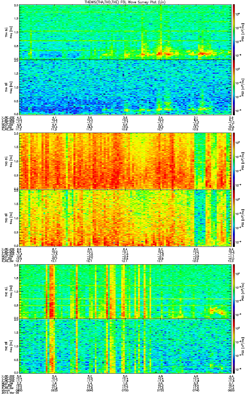This screenshot has height=395, width=247.
Task: Select the THD B-parallel spectrogram panel
Action: tap(125, 218)
